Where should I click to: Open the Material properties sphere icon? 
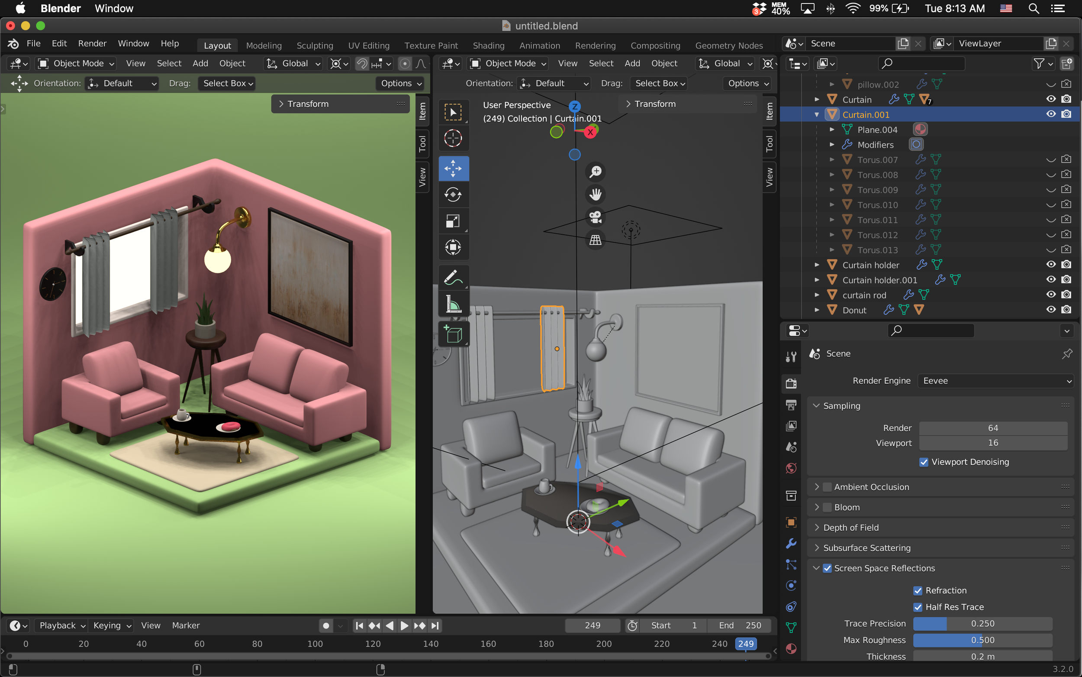coord(791,649)
